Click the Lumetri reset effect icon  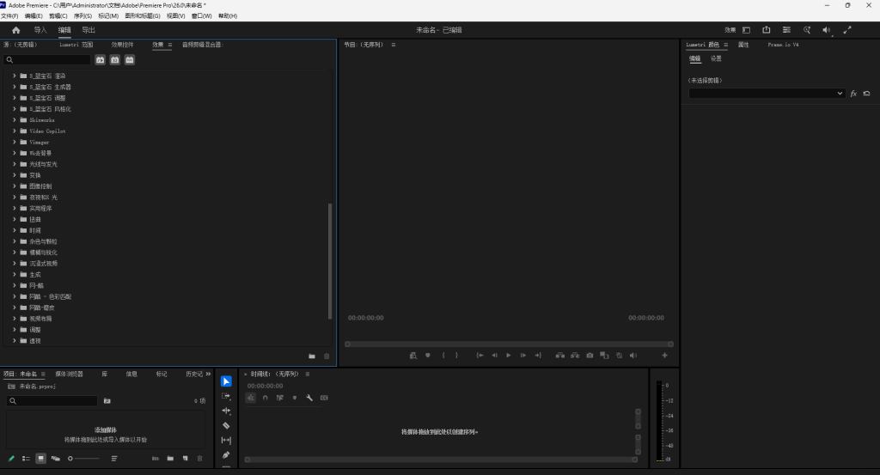[x=866, y=94]
